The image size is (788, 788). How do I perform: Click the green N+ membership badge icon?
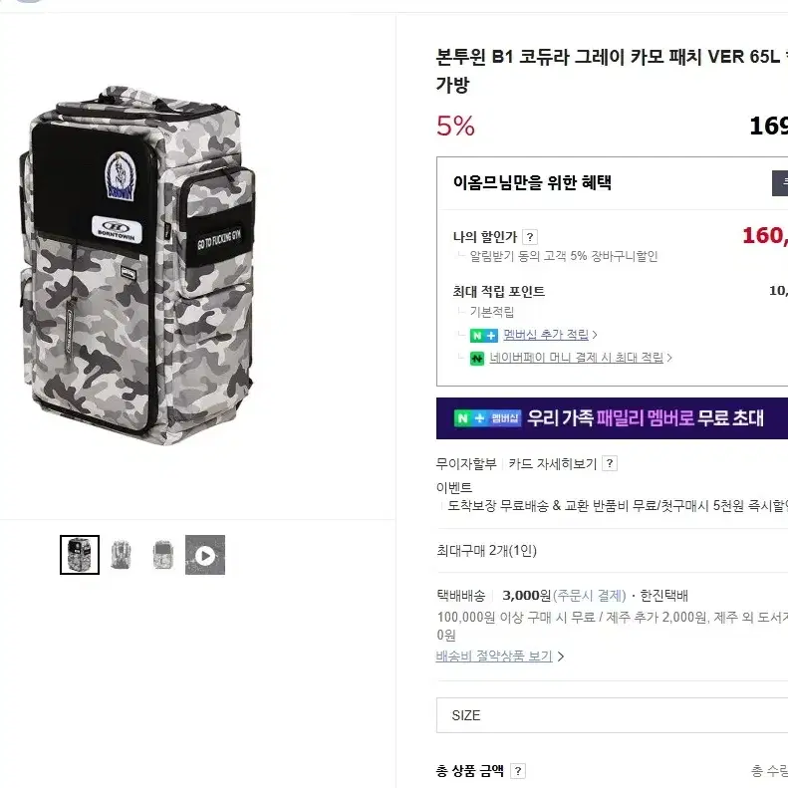click(483, 335)
